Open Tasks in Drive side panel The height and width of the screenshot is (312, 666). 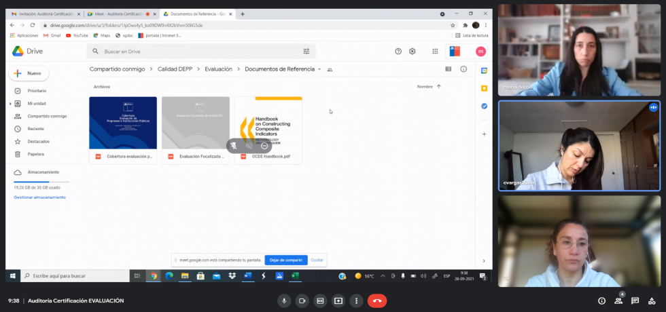pos(484,106)
